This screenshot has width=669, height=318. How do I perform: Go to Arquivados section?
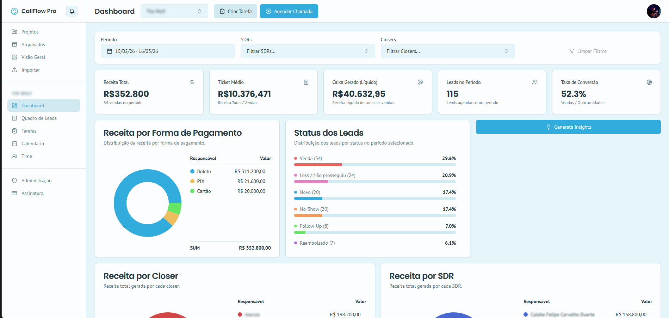click(44, 44)
